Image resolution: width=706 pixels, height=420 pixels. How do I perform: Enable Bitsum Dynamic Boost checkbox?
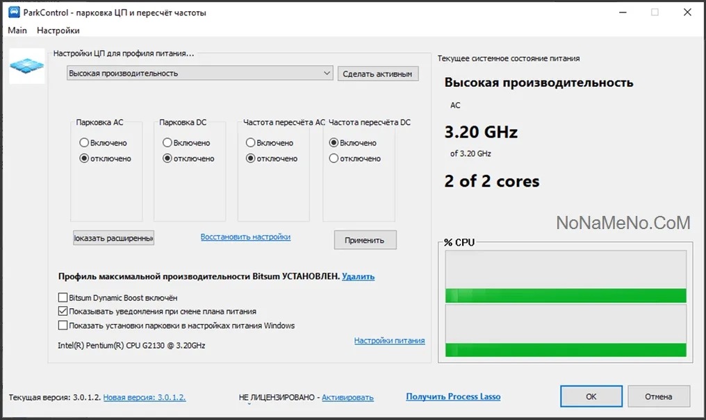pyautogui.click(x=63, y=298)
